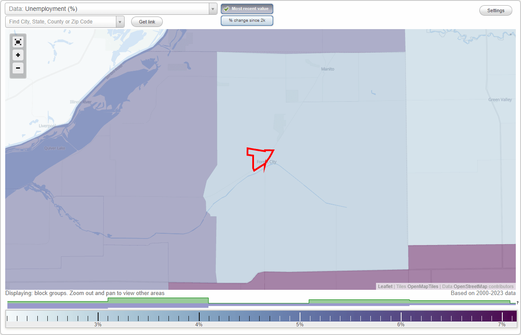This screenshot has width=521, height=335.
Task: Click the Liverpool map label
Action: 47,126
